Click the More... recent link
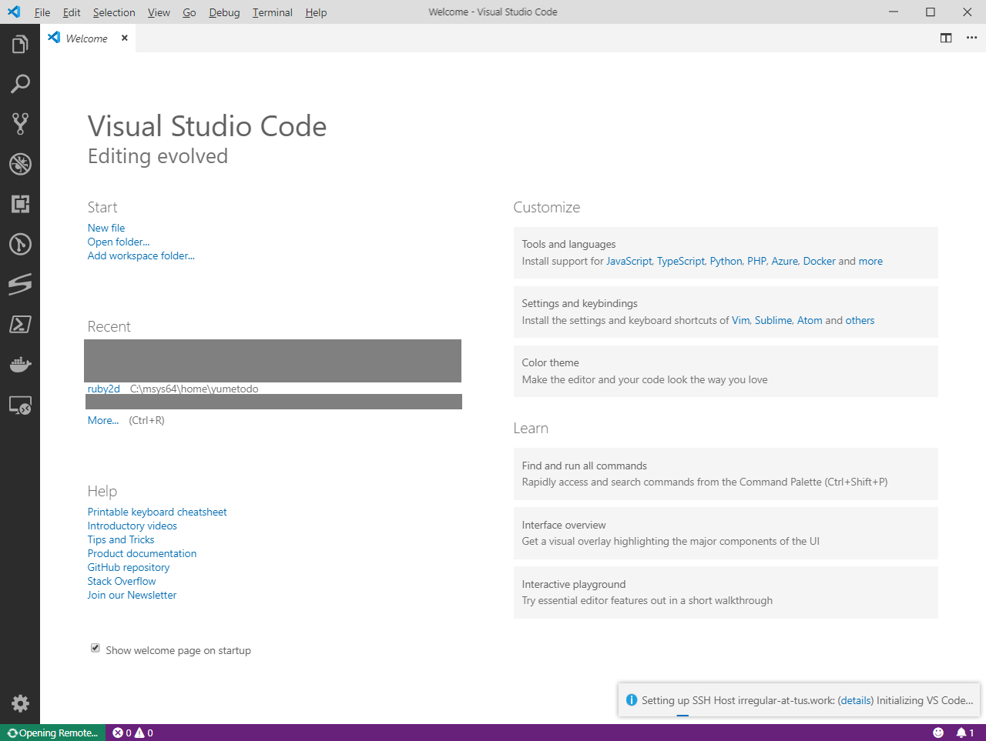 click(x=103, y=420)
